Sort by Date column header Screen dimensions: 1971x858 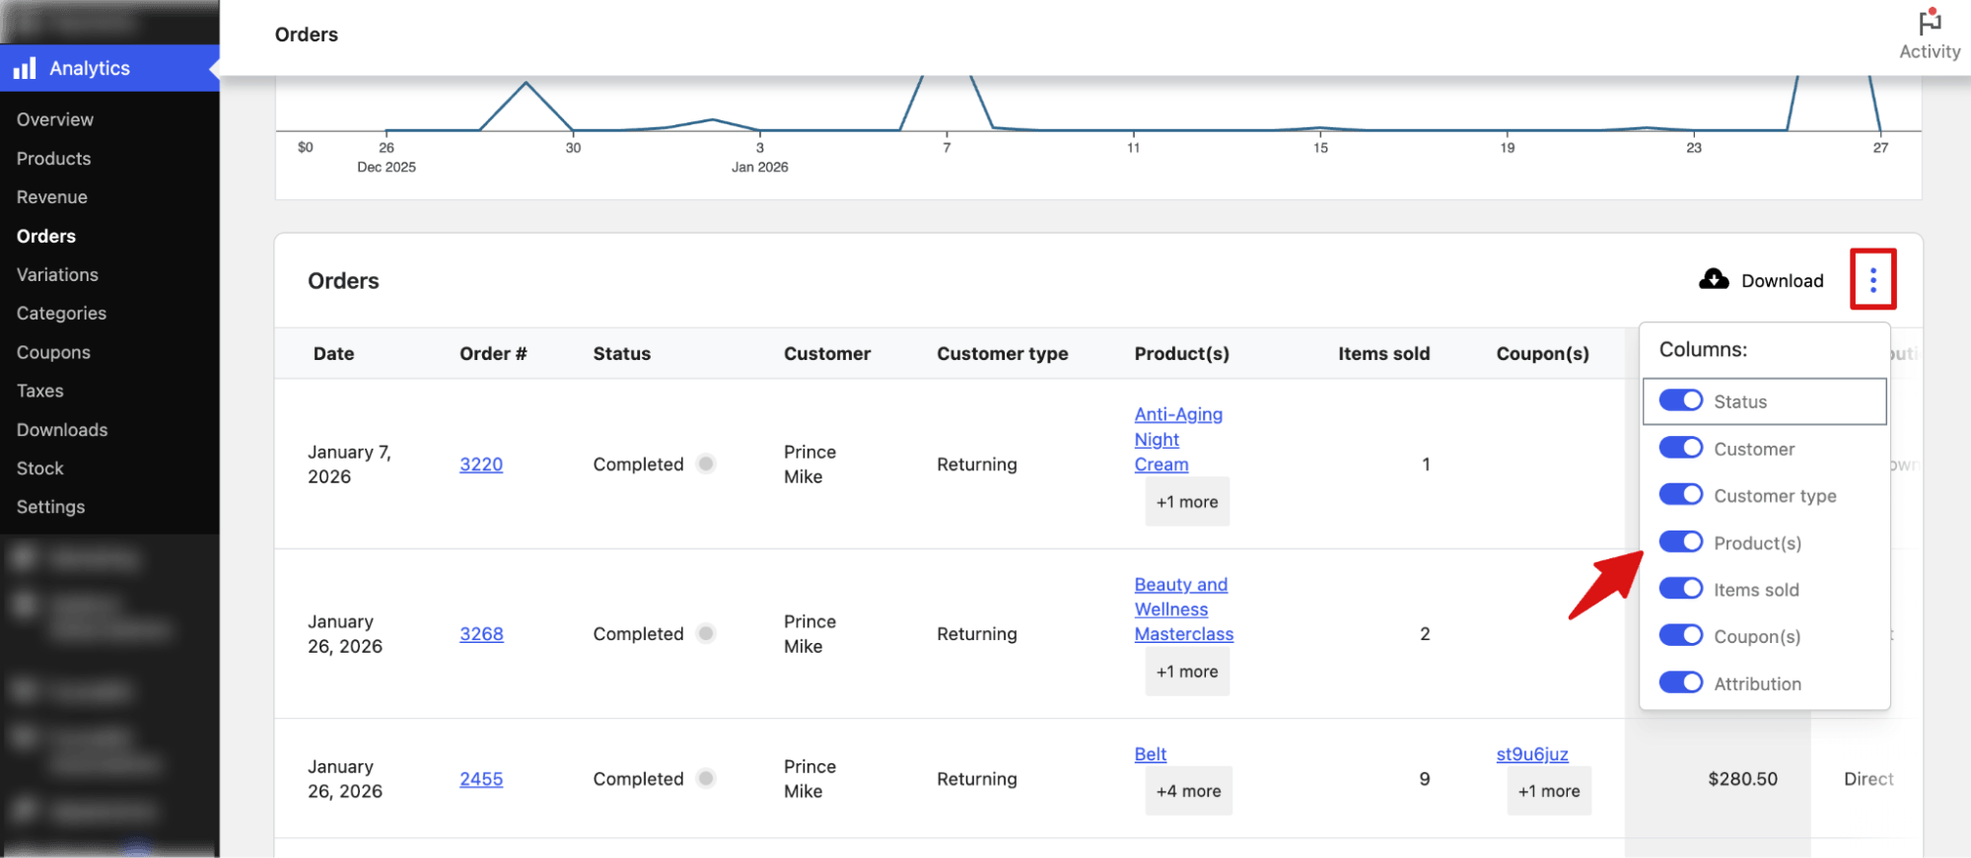coord(333,353)
